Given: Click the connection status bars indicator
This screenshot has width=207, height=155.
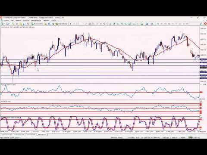Looking at the screenshot, I should (x=190, y=137).
